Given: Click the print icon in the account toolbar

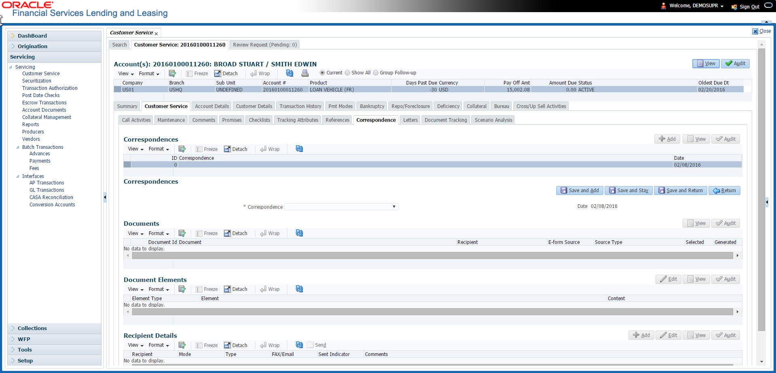Looking at the screenshot, I should 305,73.
